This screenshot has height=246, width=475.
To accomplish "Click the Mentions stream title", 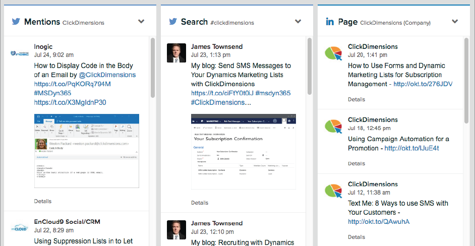I will (x=42, y=22).
